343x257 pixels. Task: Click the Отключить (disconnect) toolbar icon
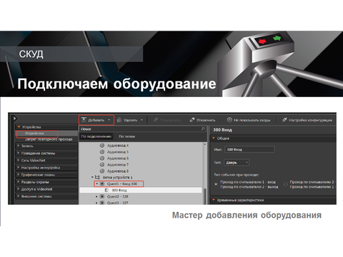click(x=192, y=120)
